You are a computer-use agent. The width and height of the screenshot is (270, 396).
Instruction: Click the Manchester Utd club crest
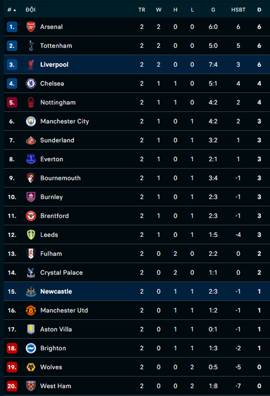tap(31, 311)
